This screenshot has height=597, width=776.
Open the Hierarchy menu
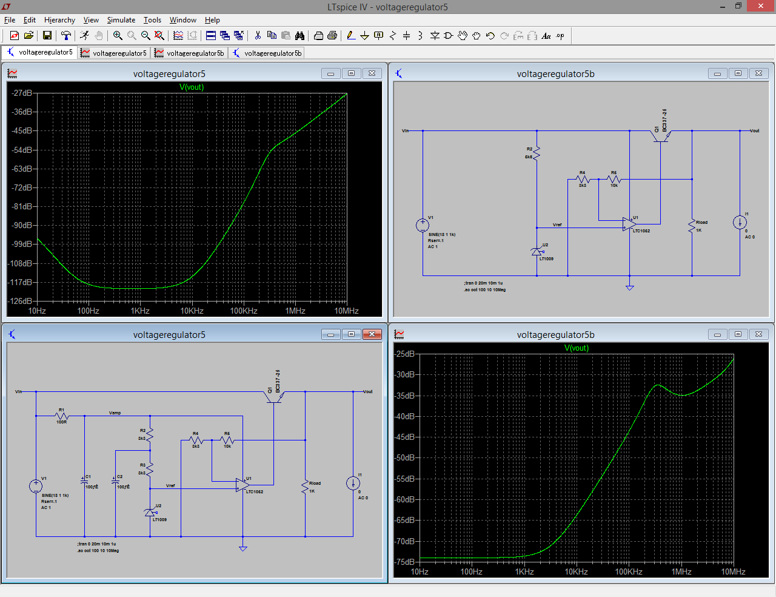59,20
